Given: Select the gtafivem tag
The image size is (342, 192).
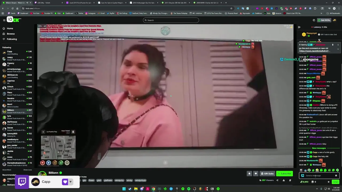Looking at the screenshot, I should 108,180.
